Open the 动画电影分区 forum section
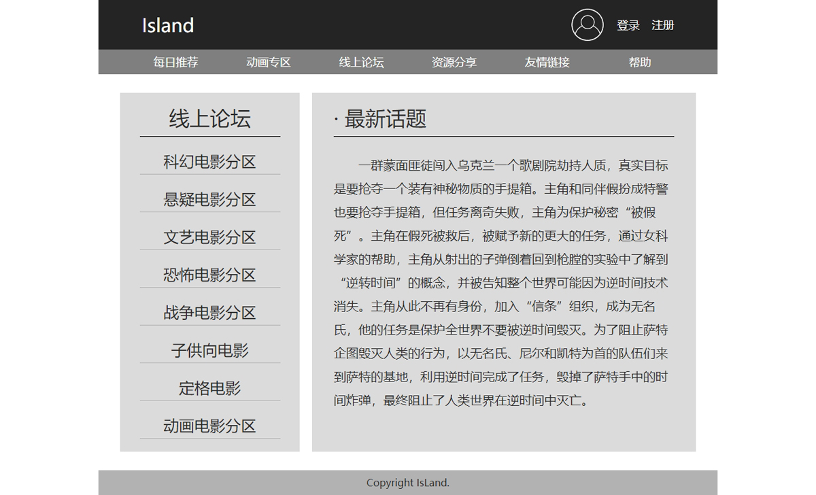Viewport: 816px width, 495px height. point(210,426)
